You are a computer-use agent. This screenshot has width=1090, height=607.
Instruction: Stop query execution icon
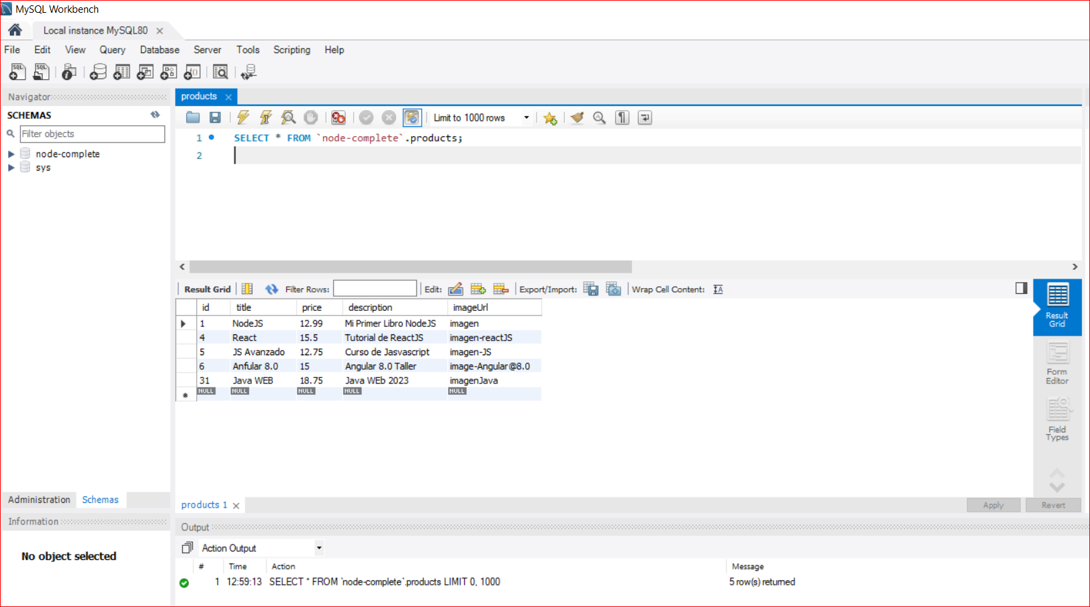[311, 118]
